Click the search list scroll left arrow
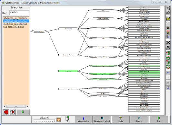The width and height of the screenshot is (172, 125). pos(5,106)
